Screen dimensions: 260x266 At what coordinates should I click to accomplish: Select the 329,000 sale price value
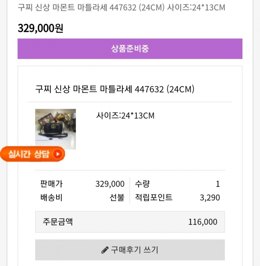[110, 184]
